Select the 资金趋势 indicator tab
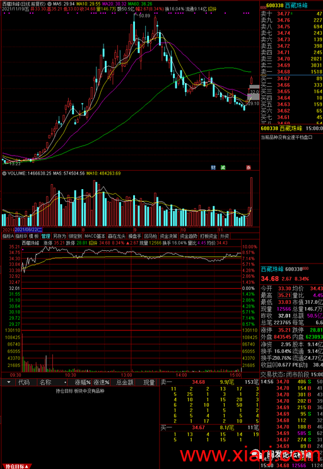Screen dimensions: 323x469 [x=189, y=236]
